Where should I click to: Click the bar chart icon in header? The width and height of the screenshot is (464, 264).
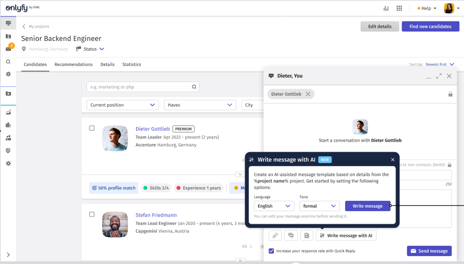click(386, 8)
